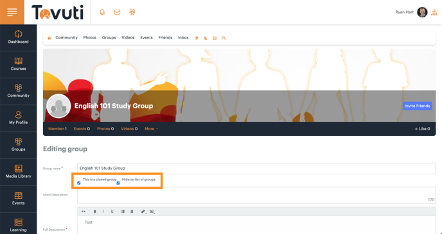
Task: Click into the Group name field
Action: (256, 168)
